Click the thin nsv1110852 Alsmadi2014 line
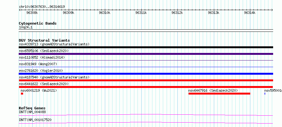The height and width of the screenshot is (127, 282). tap(146, 61)
